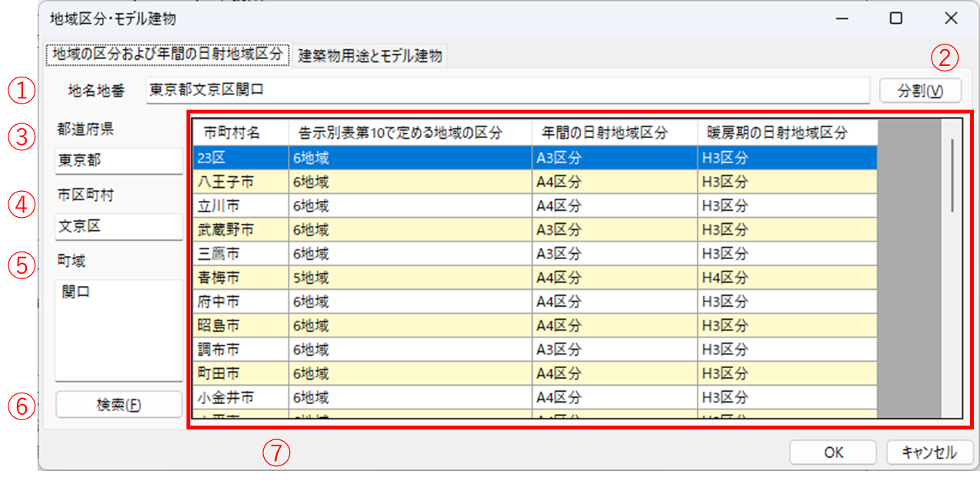Screen dimensions: 980x490
Task: Choose the 青梅市 row with 5地域
Action: point(534,278)
